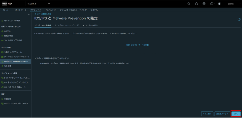The width and height of the screenshot is (242, 118).
Task: Click the セキュリティの概要 icon
Action: point(2,21)
